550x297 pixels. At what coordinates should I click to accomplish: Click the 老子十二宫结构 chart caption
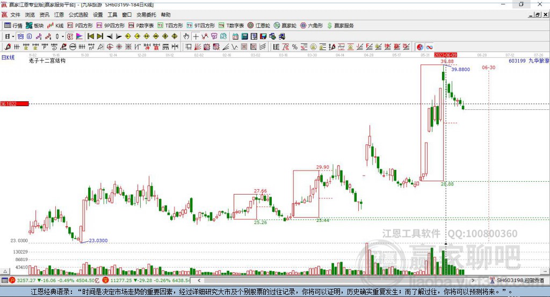click(x=47, y=61)
